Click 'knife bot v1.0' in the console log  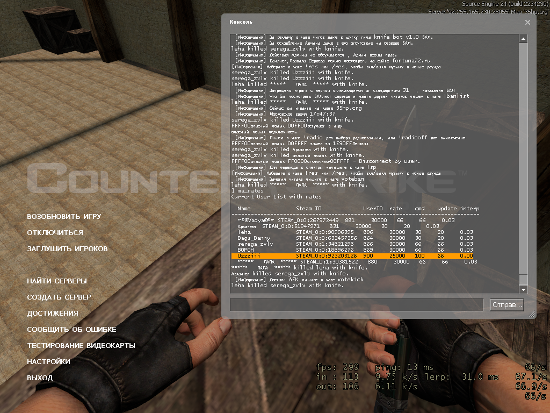tap(396, 37)
